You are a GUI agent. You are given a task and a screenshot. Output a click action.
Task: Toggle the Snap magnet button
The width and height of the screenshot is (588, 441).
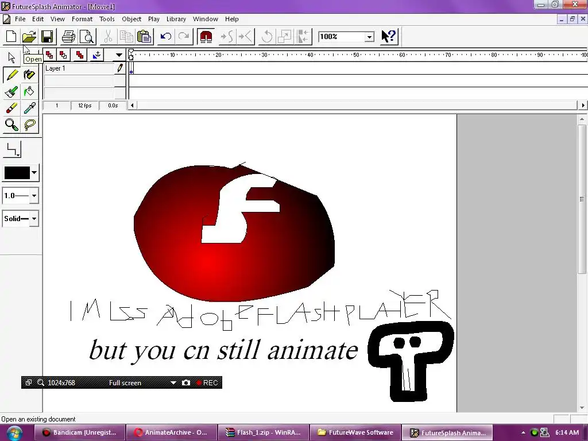[206, 36]
